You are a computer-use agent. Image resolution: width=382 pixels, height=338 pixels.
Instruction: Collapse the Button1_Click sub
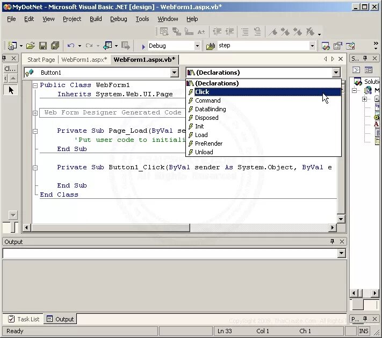(35, 168)
